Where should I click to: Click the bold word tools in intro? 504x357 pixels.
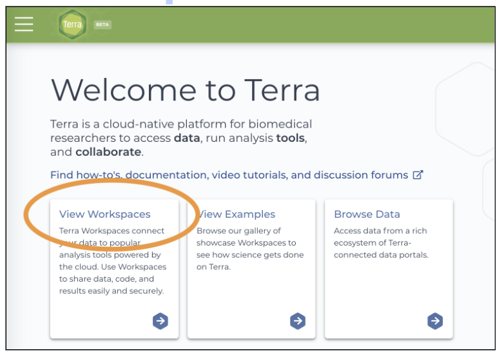[x=289, y=138]
